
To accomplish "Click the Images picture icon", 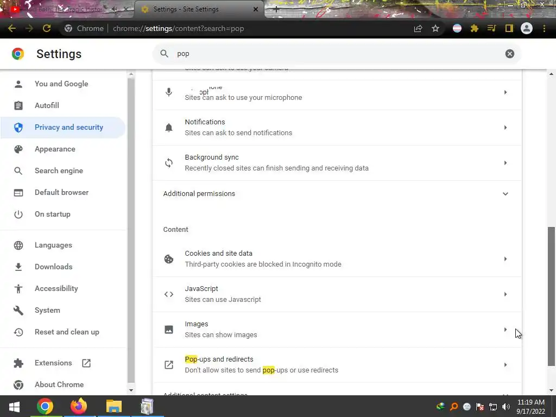I will [x=169, y=330].
